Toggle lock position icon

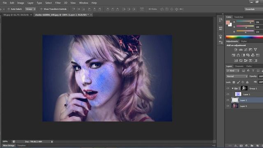click(x=243, y=82)
